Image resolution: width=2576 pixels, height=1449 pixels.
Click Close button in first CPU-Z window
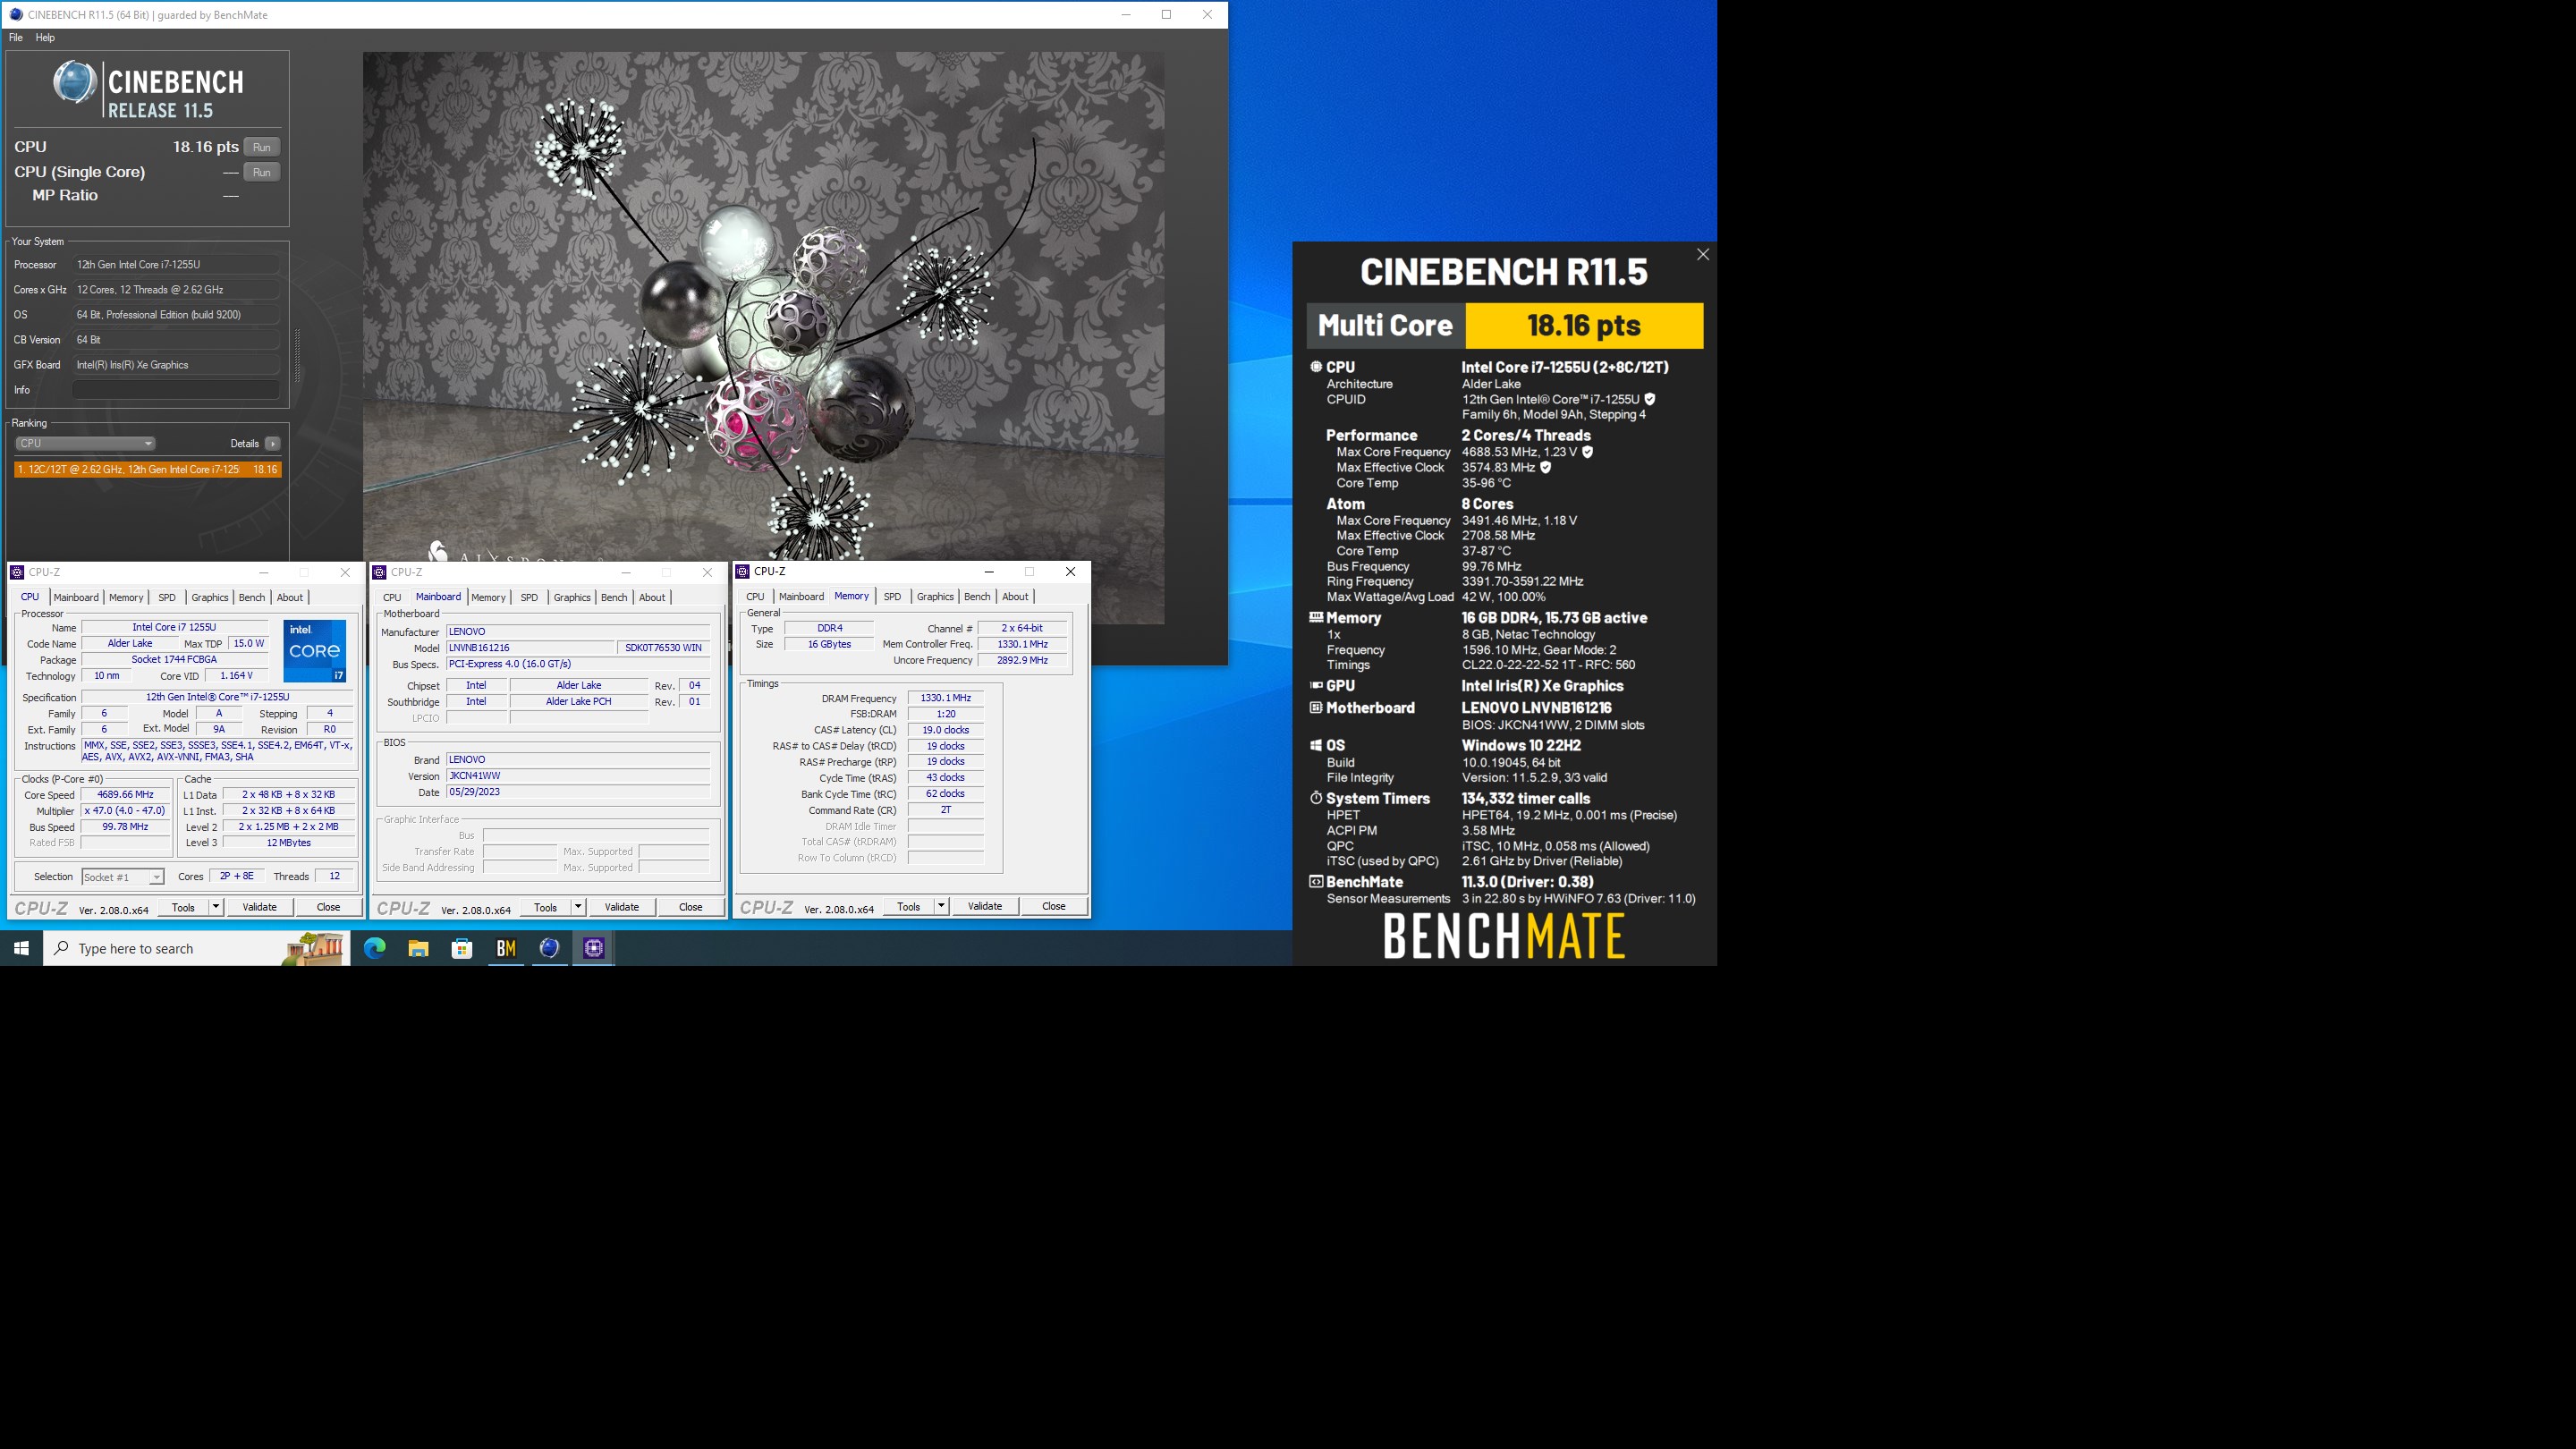(x=328, y=907)
